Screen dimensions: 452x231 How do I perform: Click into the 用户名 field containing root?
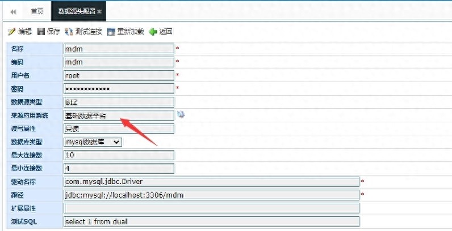119,75
